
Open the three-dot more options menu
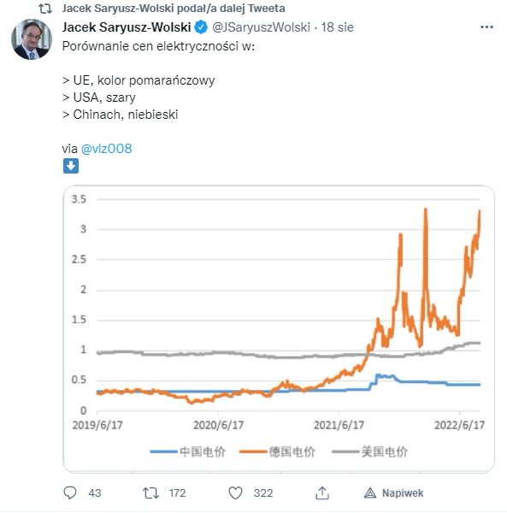click(x=486, y=27)
